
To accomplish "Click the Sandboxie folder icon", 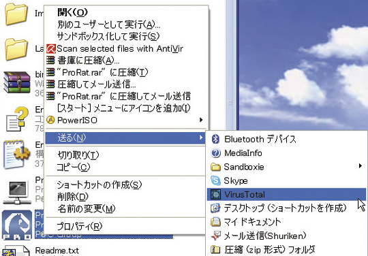I will click(215, 167).
